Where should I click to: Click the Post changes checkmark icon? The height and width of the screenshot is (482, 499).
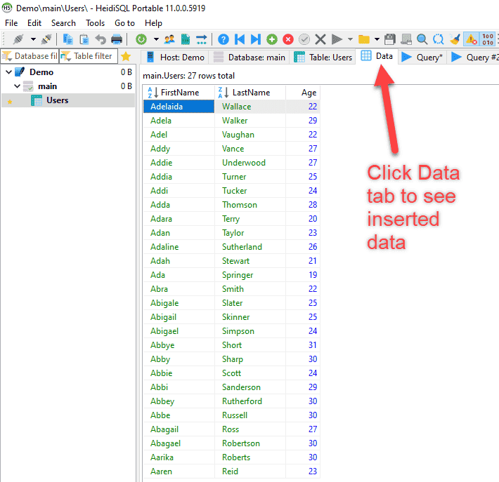[304, 39]
